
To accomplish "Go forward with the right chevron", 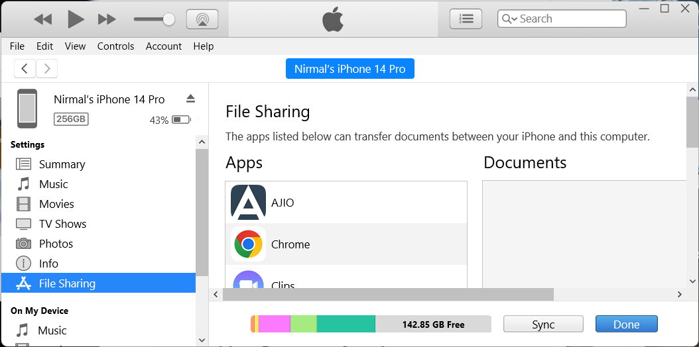I will click(x=47, y=68).
